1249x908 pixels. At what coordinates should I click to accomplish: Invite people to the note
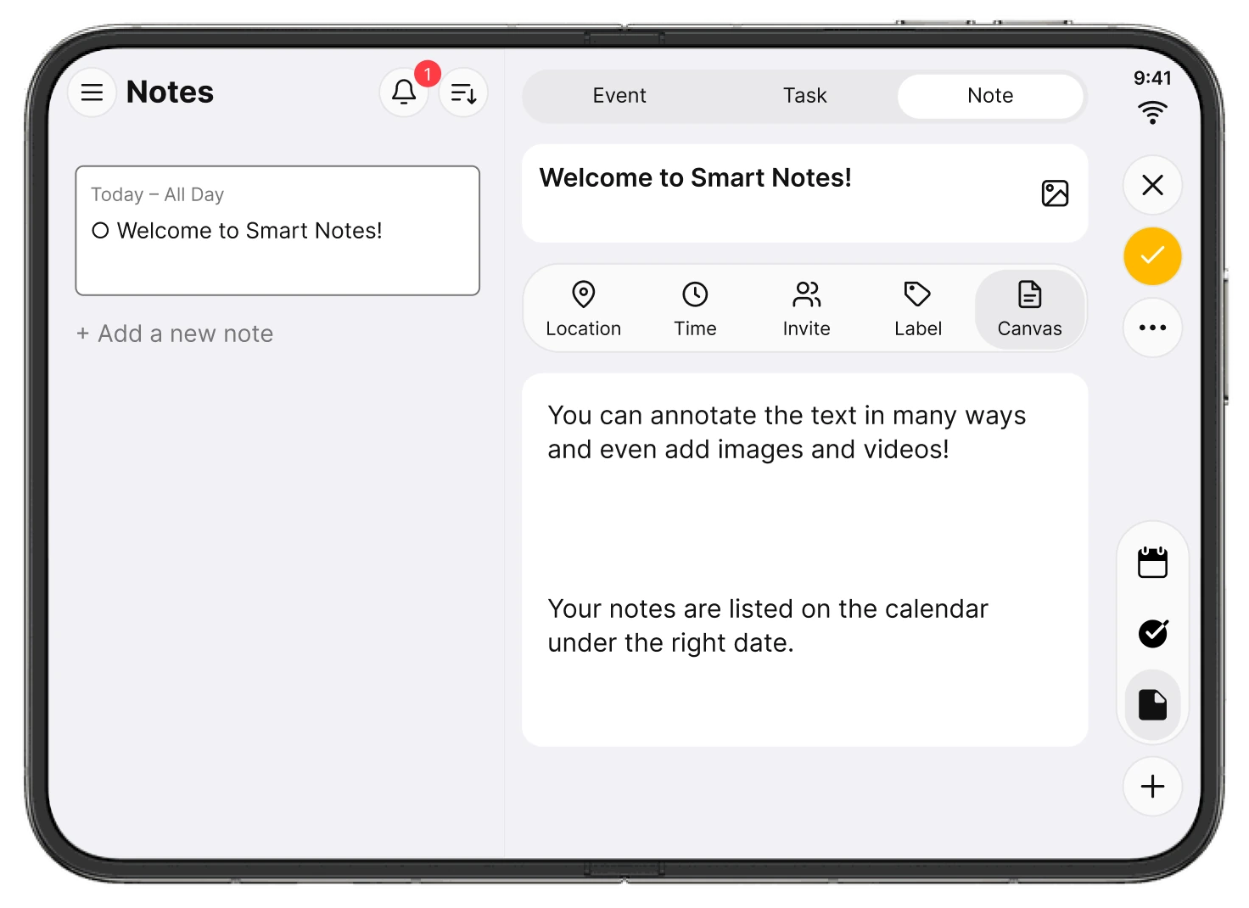806,309
